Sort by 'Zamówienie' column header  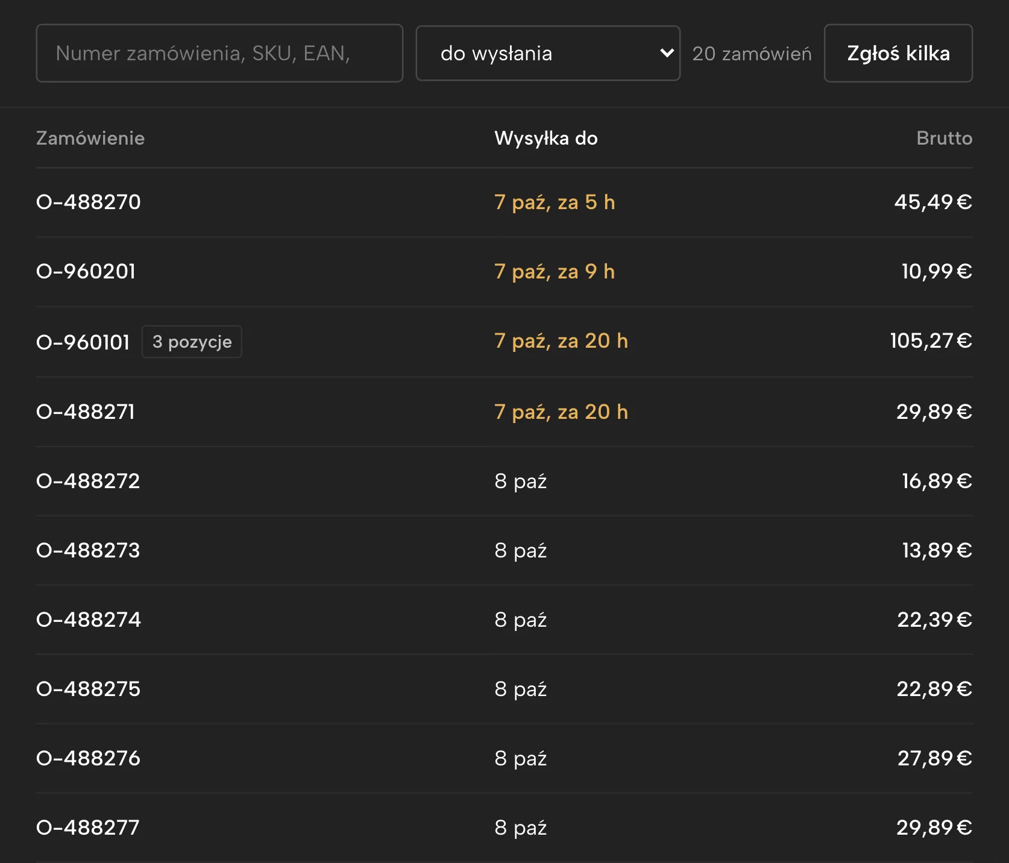click(90, 138)
